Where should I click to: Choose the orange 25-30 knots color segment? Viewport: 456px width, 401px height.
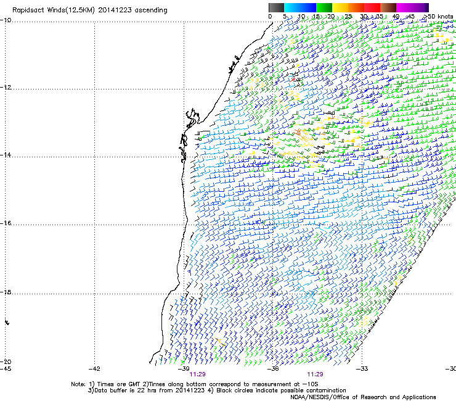click(356, 7)
